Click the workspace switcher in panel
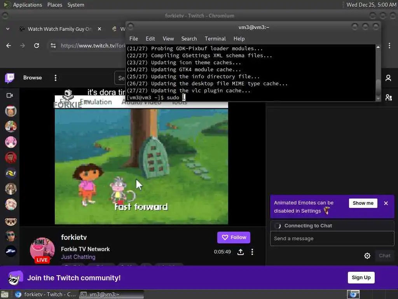Image resolution: width=398 pixels, height=299 pixels. 353,294
